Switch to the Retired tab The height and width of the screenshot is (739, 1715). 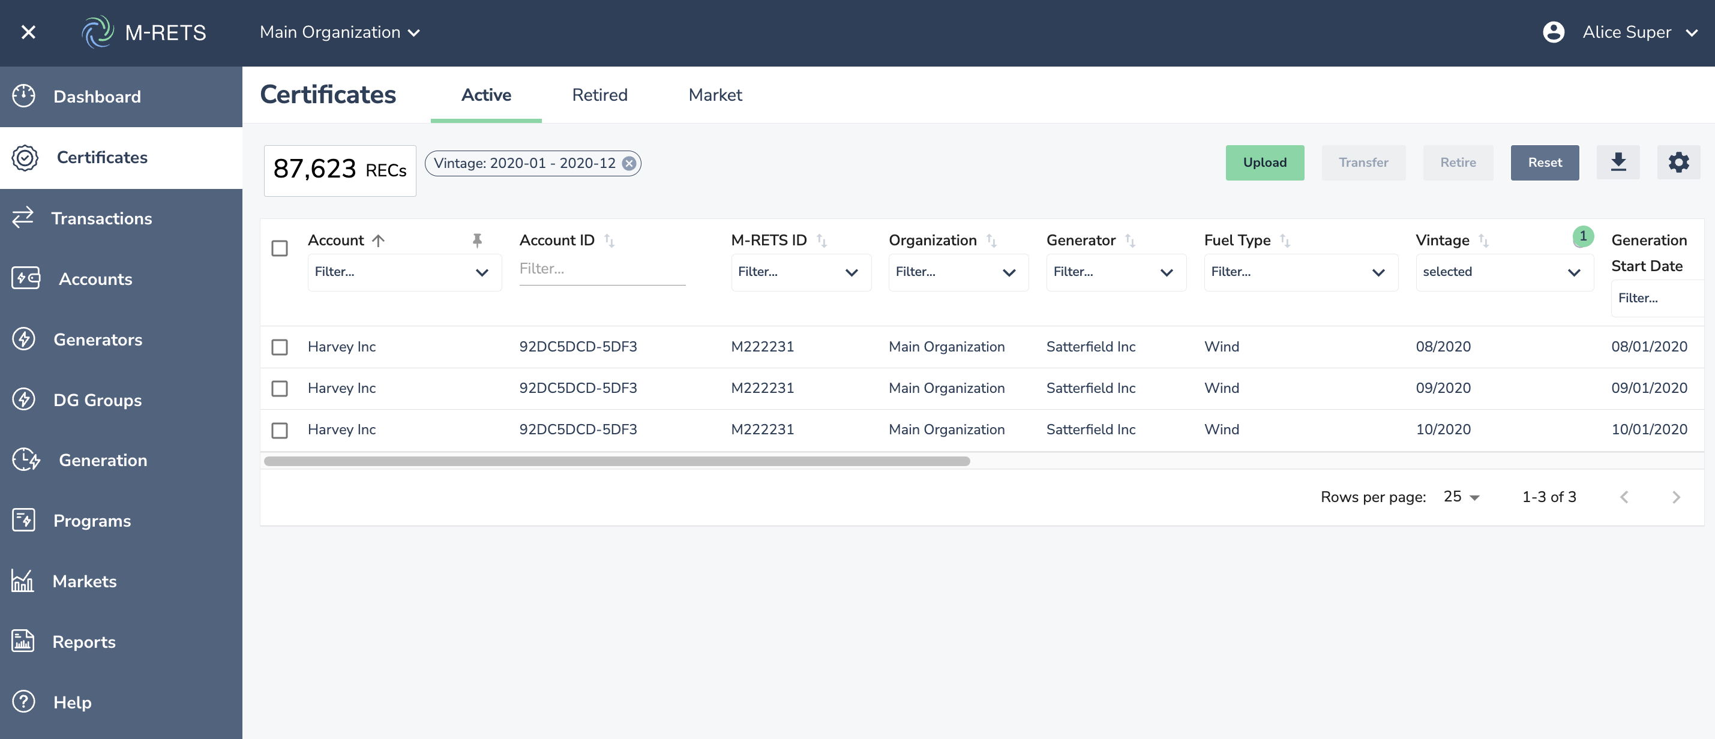pyautogui.click(x=599, y=95)
